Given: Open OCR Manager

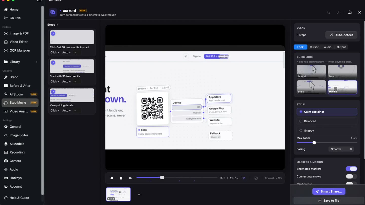Looking at the screenshot, I should click(x=20, y=50).
